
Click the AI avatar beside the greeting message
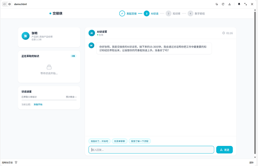(91, 45)
